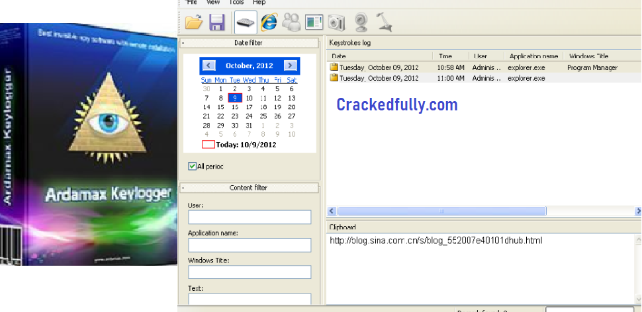Viewport: 642px width, 312px height.
Task: Click the October, 2012 calendar title
Action: [249, 65]
